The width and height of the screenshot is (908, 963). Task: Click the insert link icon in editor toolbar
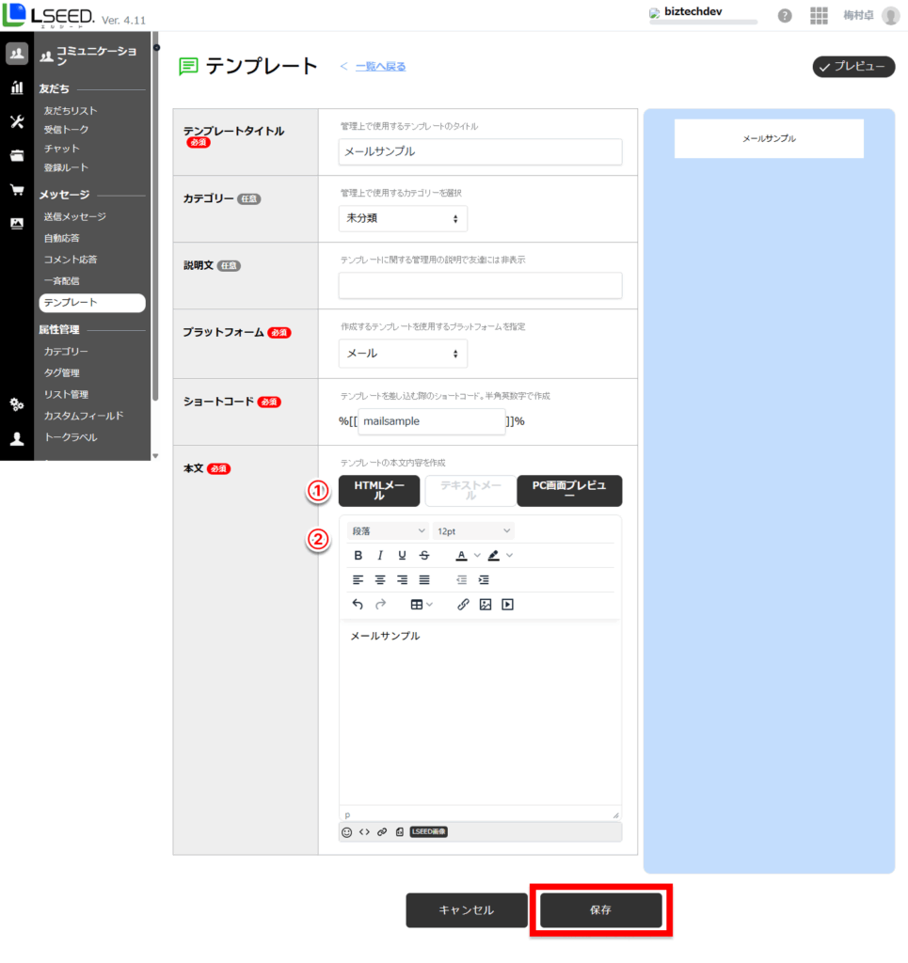[x=463, y=605]
